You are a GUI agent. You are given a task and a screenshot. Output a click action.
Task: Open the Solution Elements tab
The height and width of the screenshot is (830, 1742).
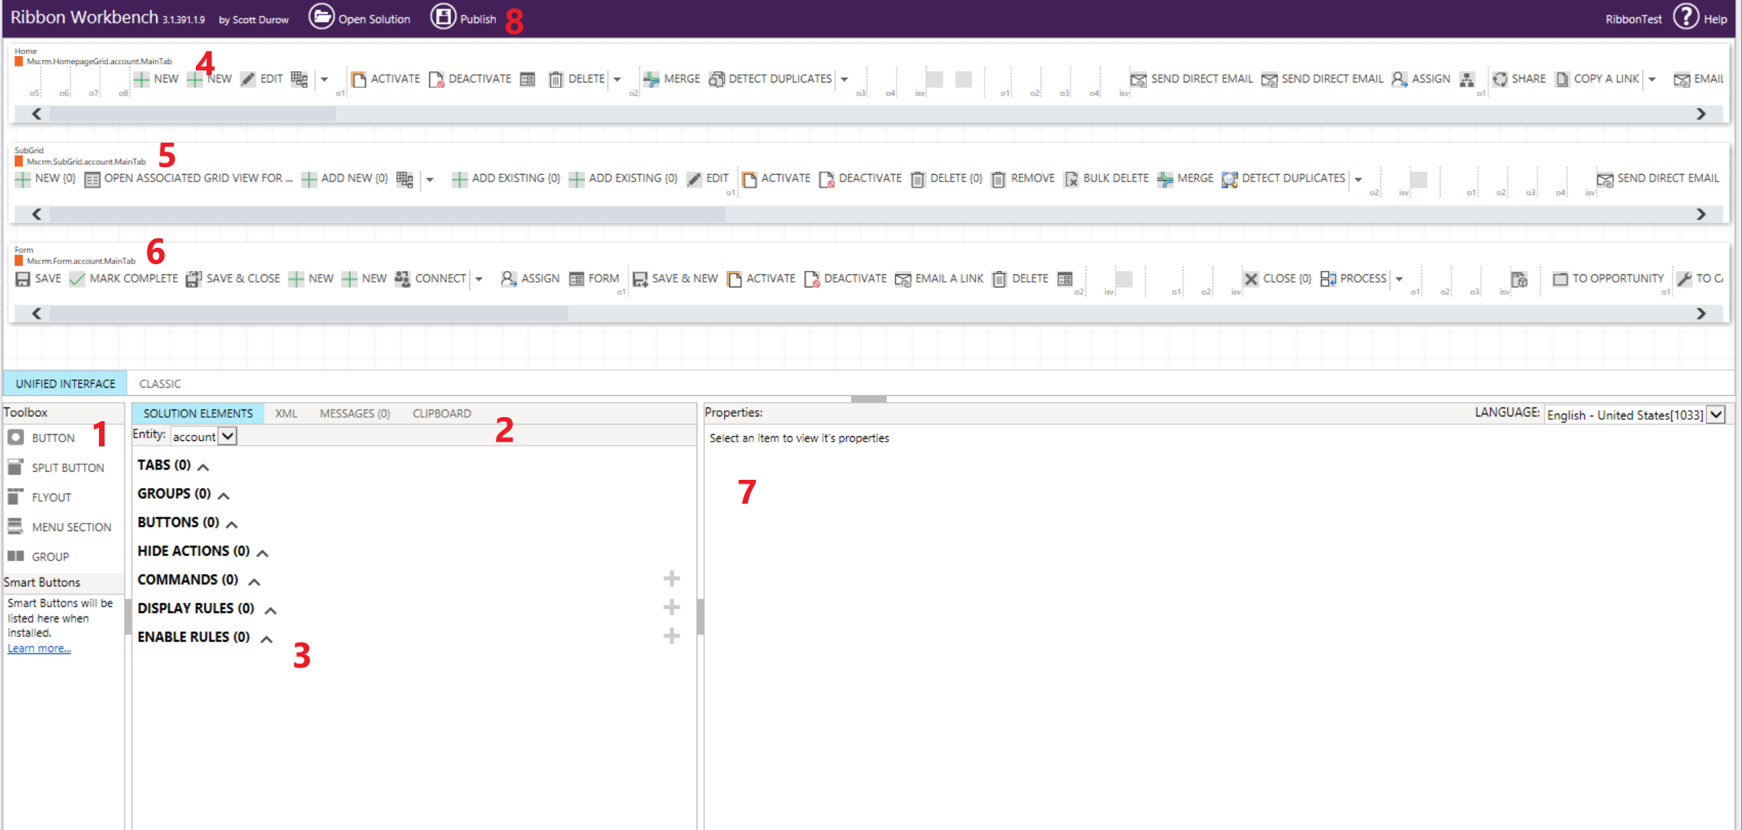198,413
